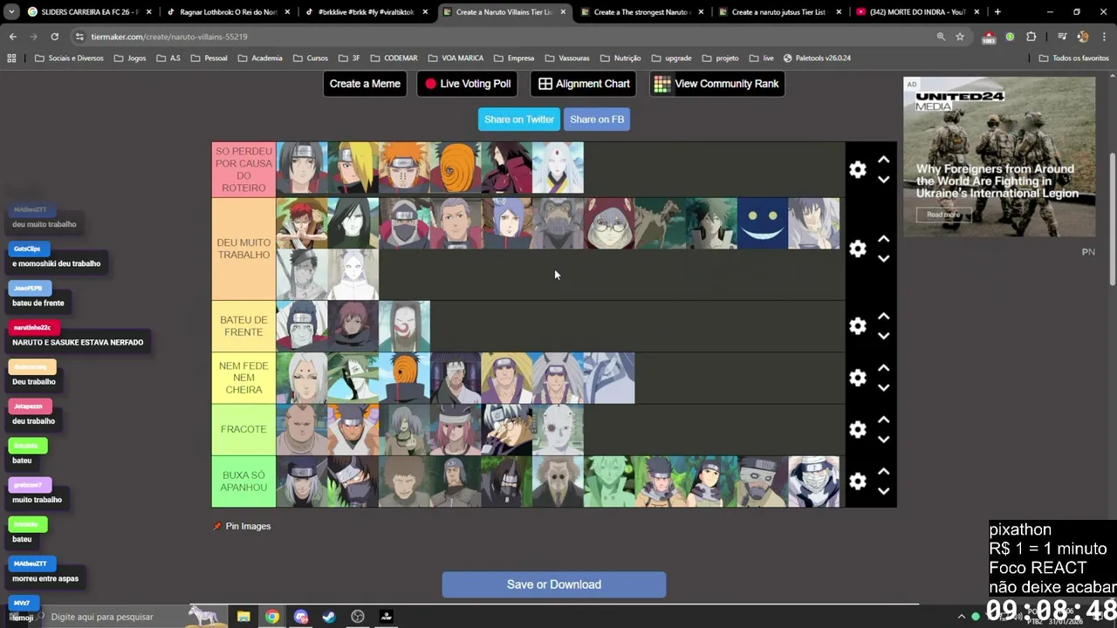The image size is (1117, 628).
Task: Open the tab search dropdown arrow
Action: click(10, 12)
